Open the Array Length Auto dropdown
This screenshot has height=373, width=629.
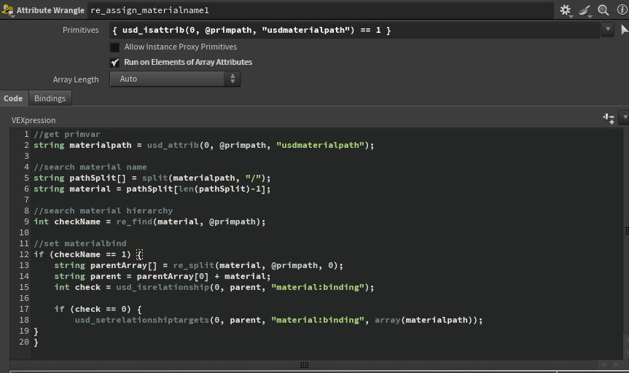click(175, 79)
